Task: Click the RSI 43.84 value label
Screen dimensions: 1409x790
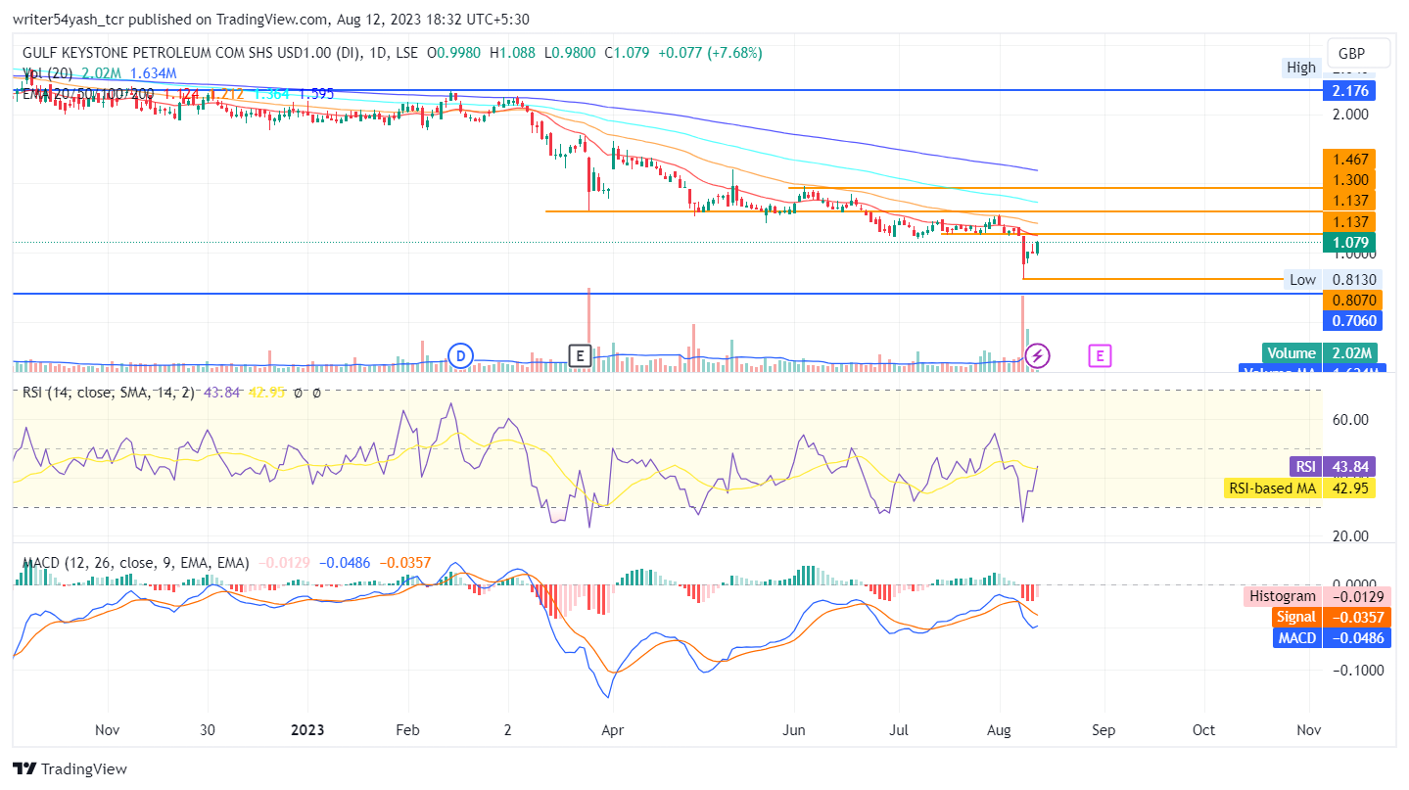Action: coord(1333,466)
